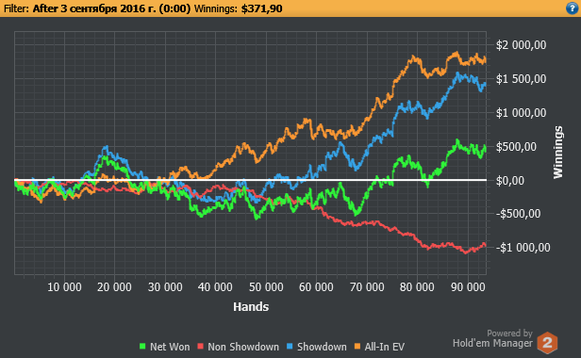Click the red Non Showdown legend swatch

[201, 347]
